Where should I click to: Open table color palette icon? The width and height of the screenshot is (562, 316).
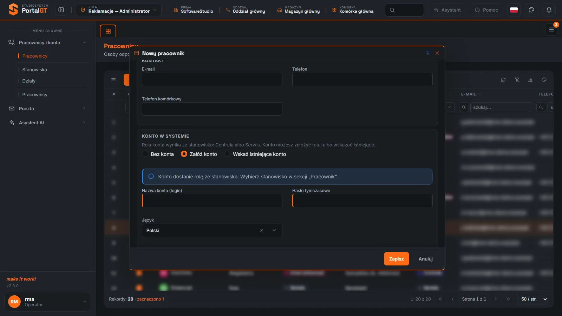pos(544,80)
